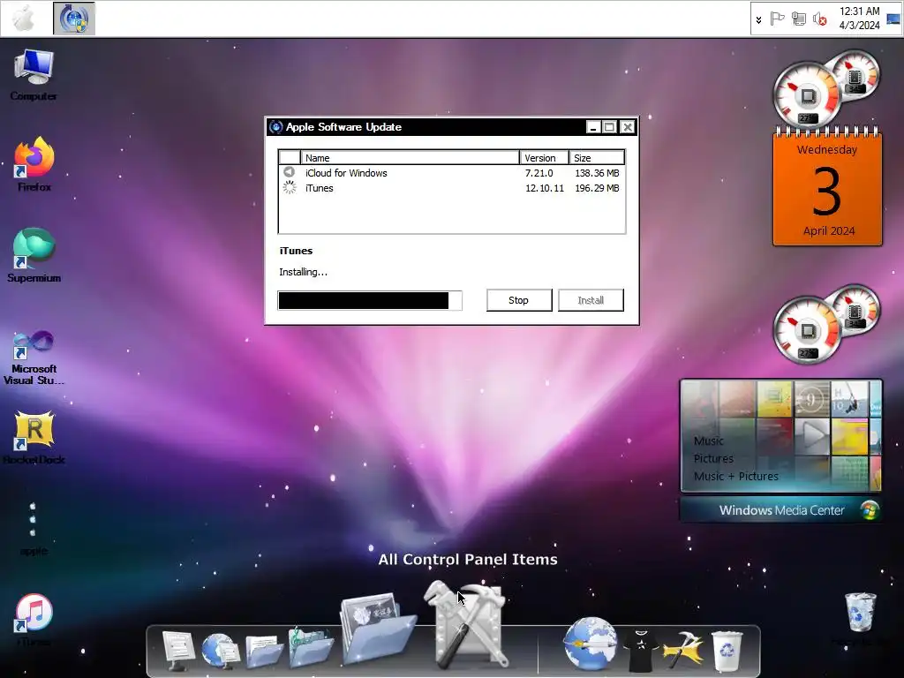
Task: Click the version value 12.10.11
Action: [544, 188]
